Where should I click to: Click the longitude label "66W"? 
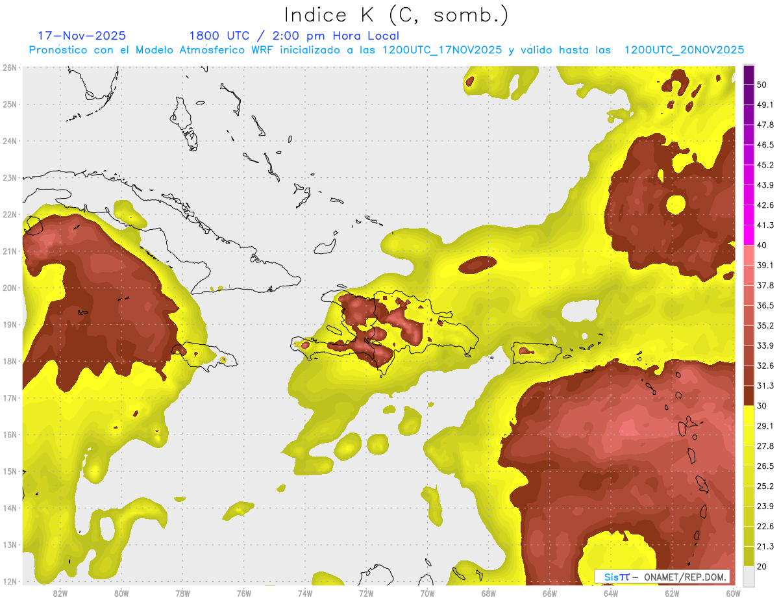pos(549,593)
